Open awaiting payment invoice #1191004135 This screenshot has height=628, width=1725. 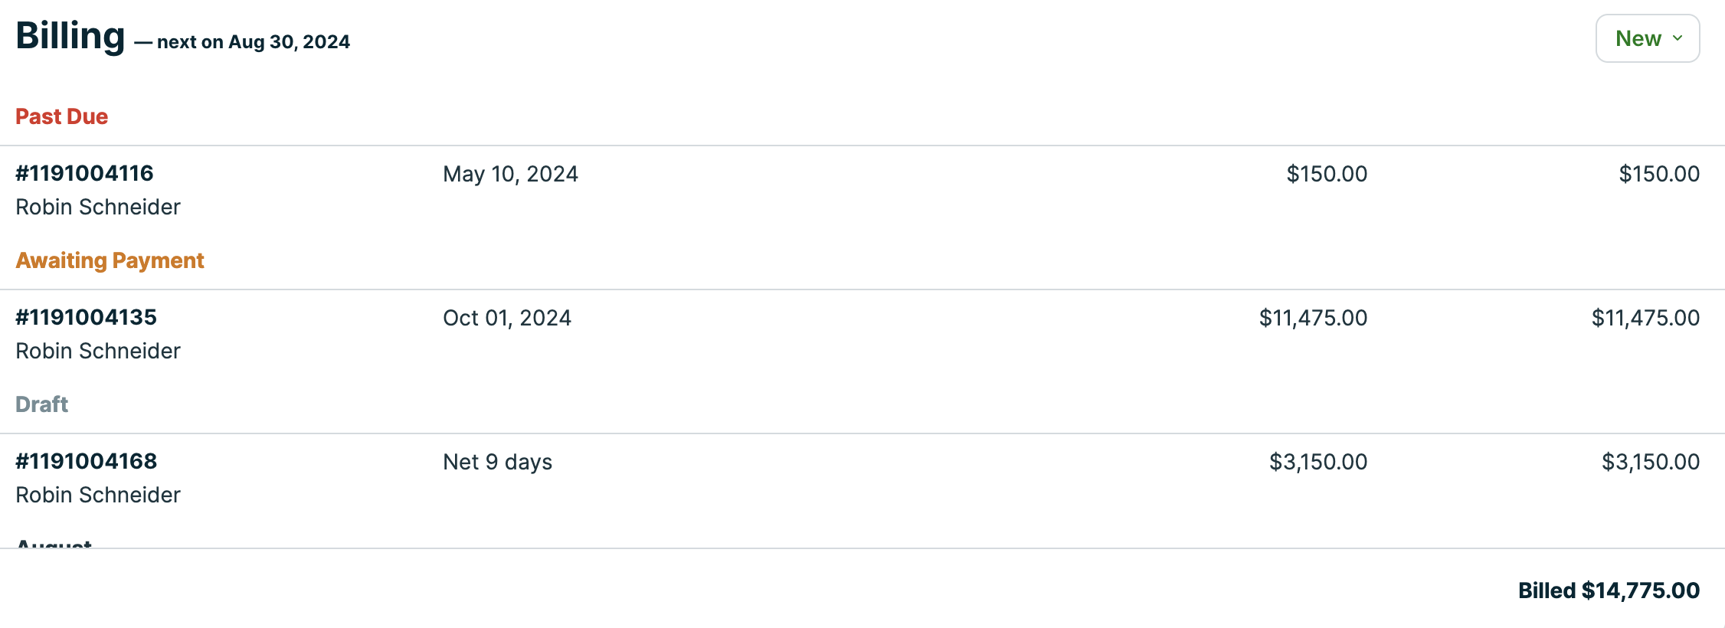(86, 317)
